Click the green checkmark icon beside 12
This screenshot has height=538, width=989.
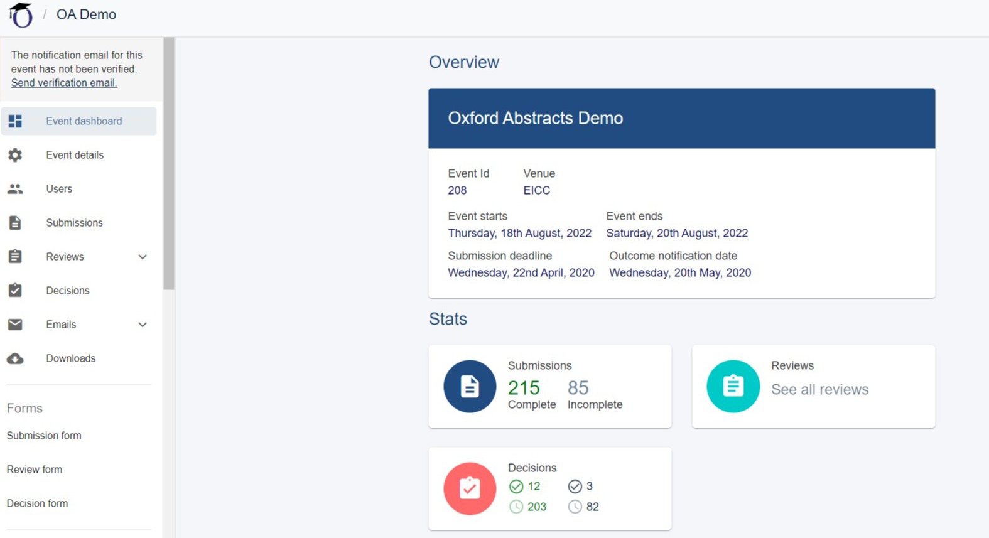click(x=516, y=487)
